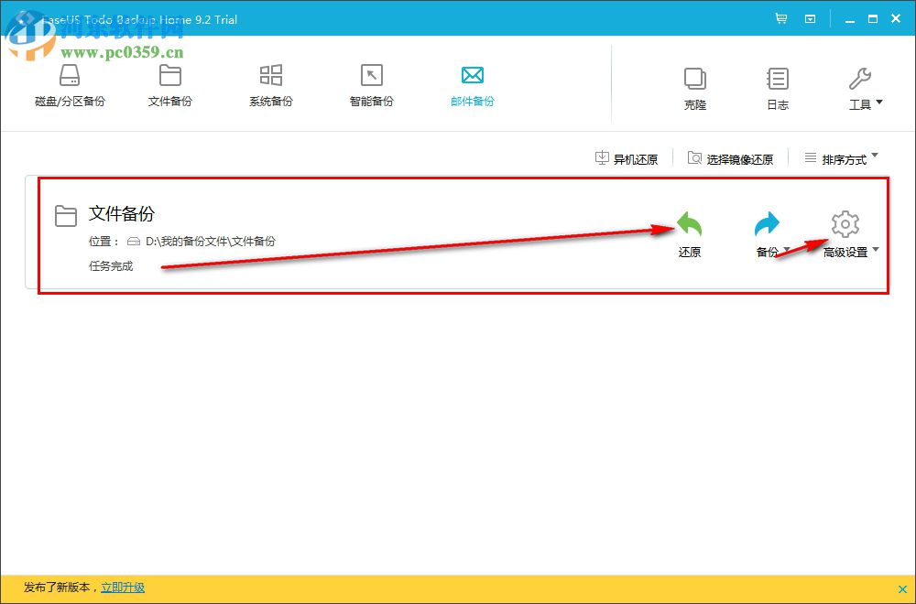Launch the 克隆 clone tool
Image resolution: width=916 pixels, height=604 pixels.
694,85
